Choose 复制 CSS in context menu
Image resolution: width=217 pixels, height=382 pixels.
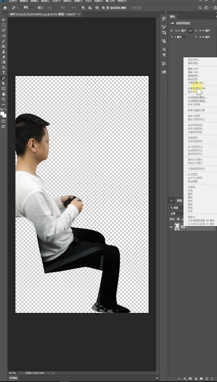pyautogui.click(x=193, y=69)
